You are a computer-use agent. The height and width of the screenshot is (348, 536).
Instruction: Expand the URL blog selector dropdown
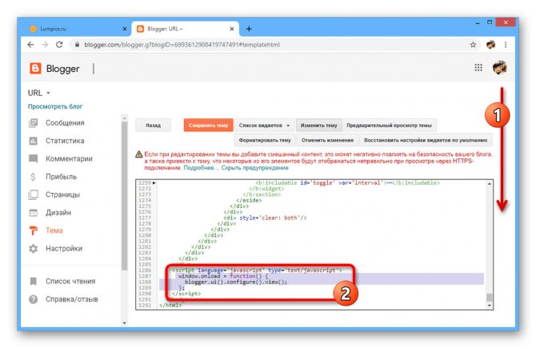[39, 93]
